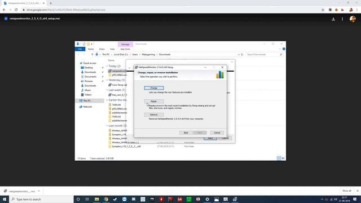Select Quick access in Explorer sidebar

click(x=90, y=63)
